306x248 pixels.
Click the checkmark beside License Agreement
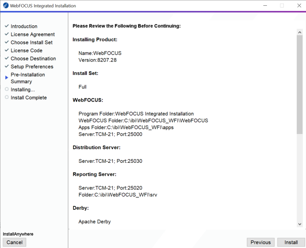[7, 34]
